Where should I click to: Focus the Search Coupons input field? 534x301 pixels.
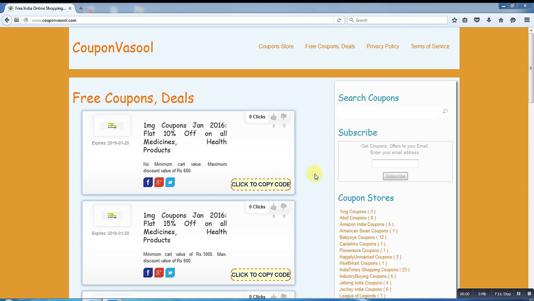(390, 111)
